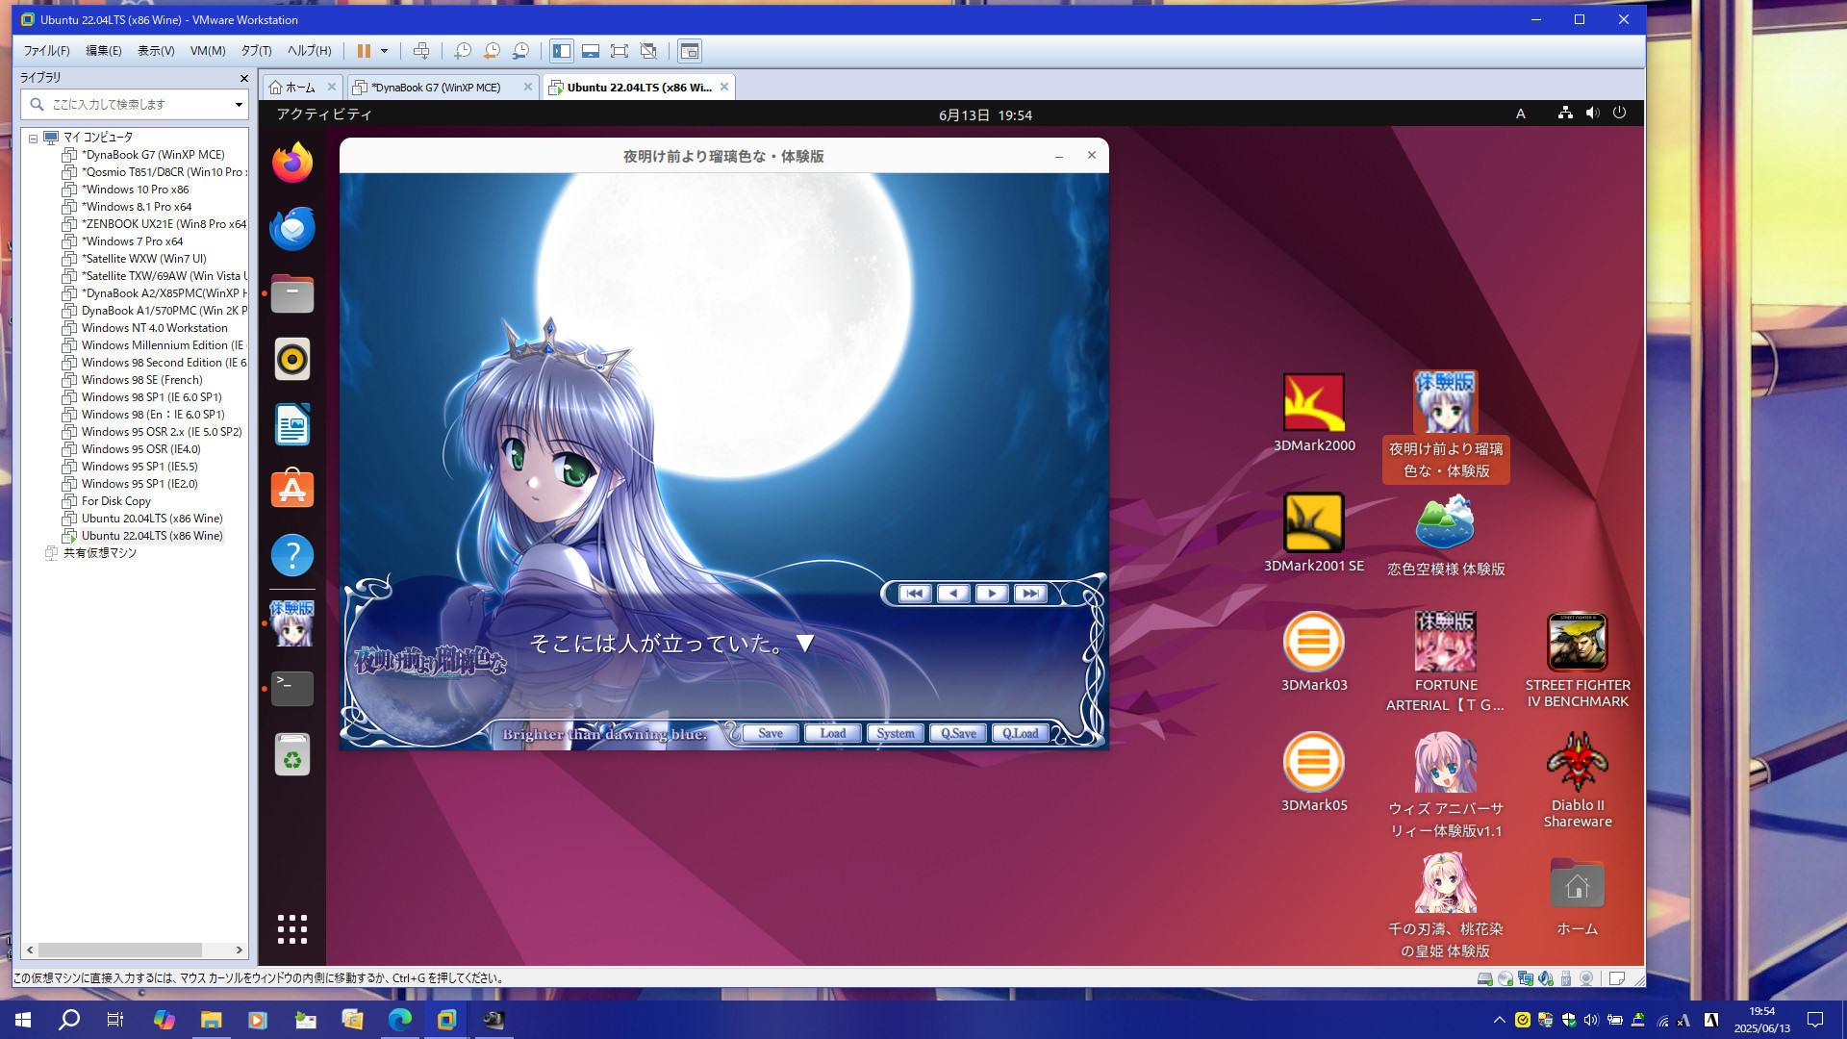Open Ubuntu system menu power icon
Viewport: 1847px width, 1039px height.
pos(1619,114)
